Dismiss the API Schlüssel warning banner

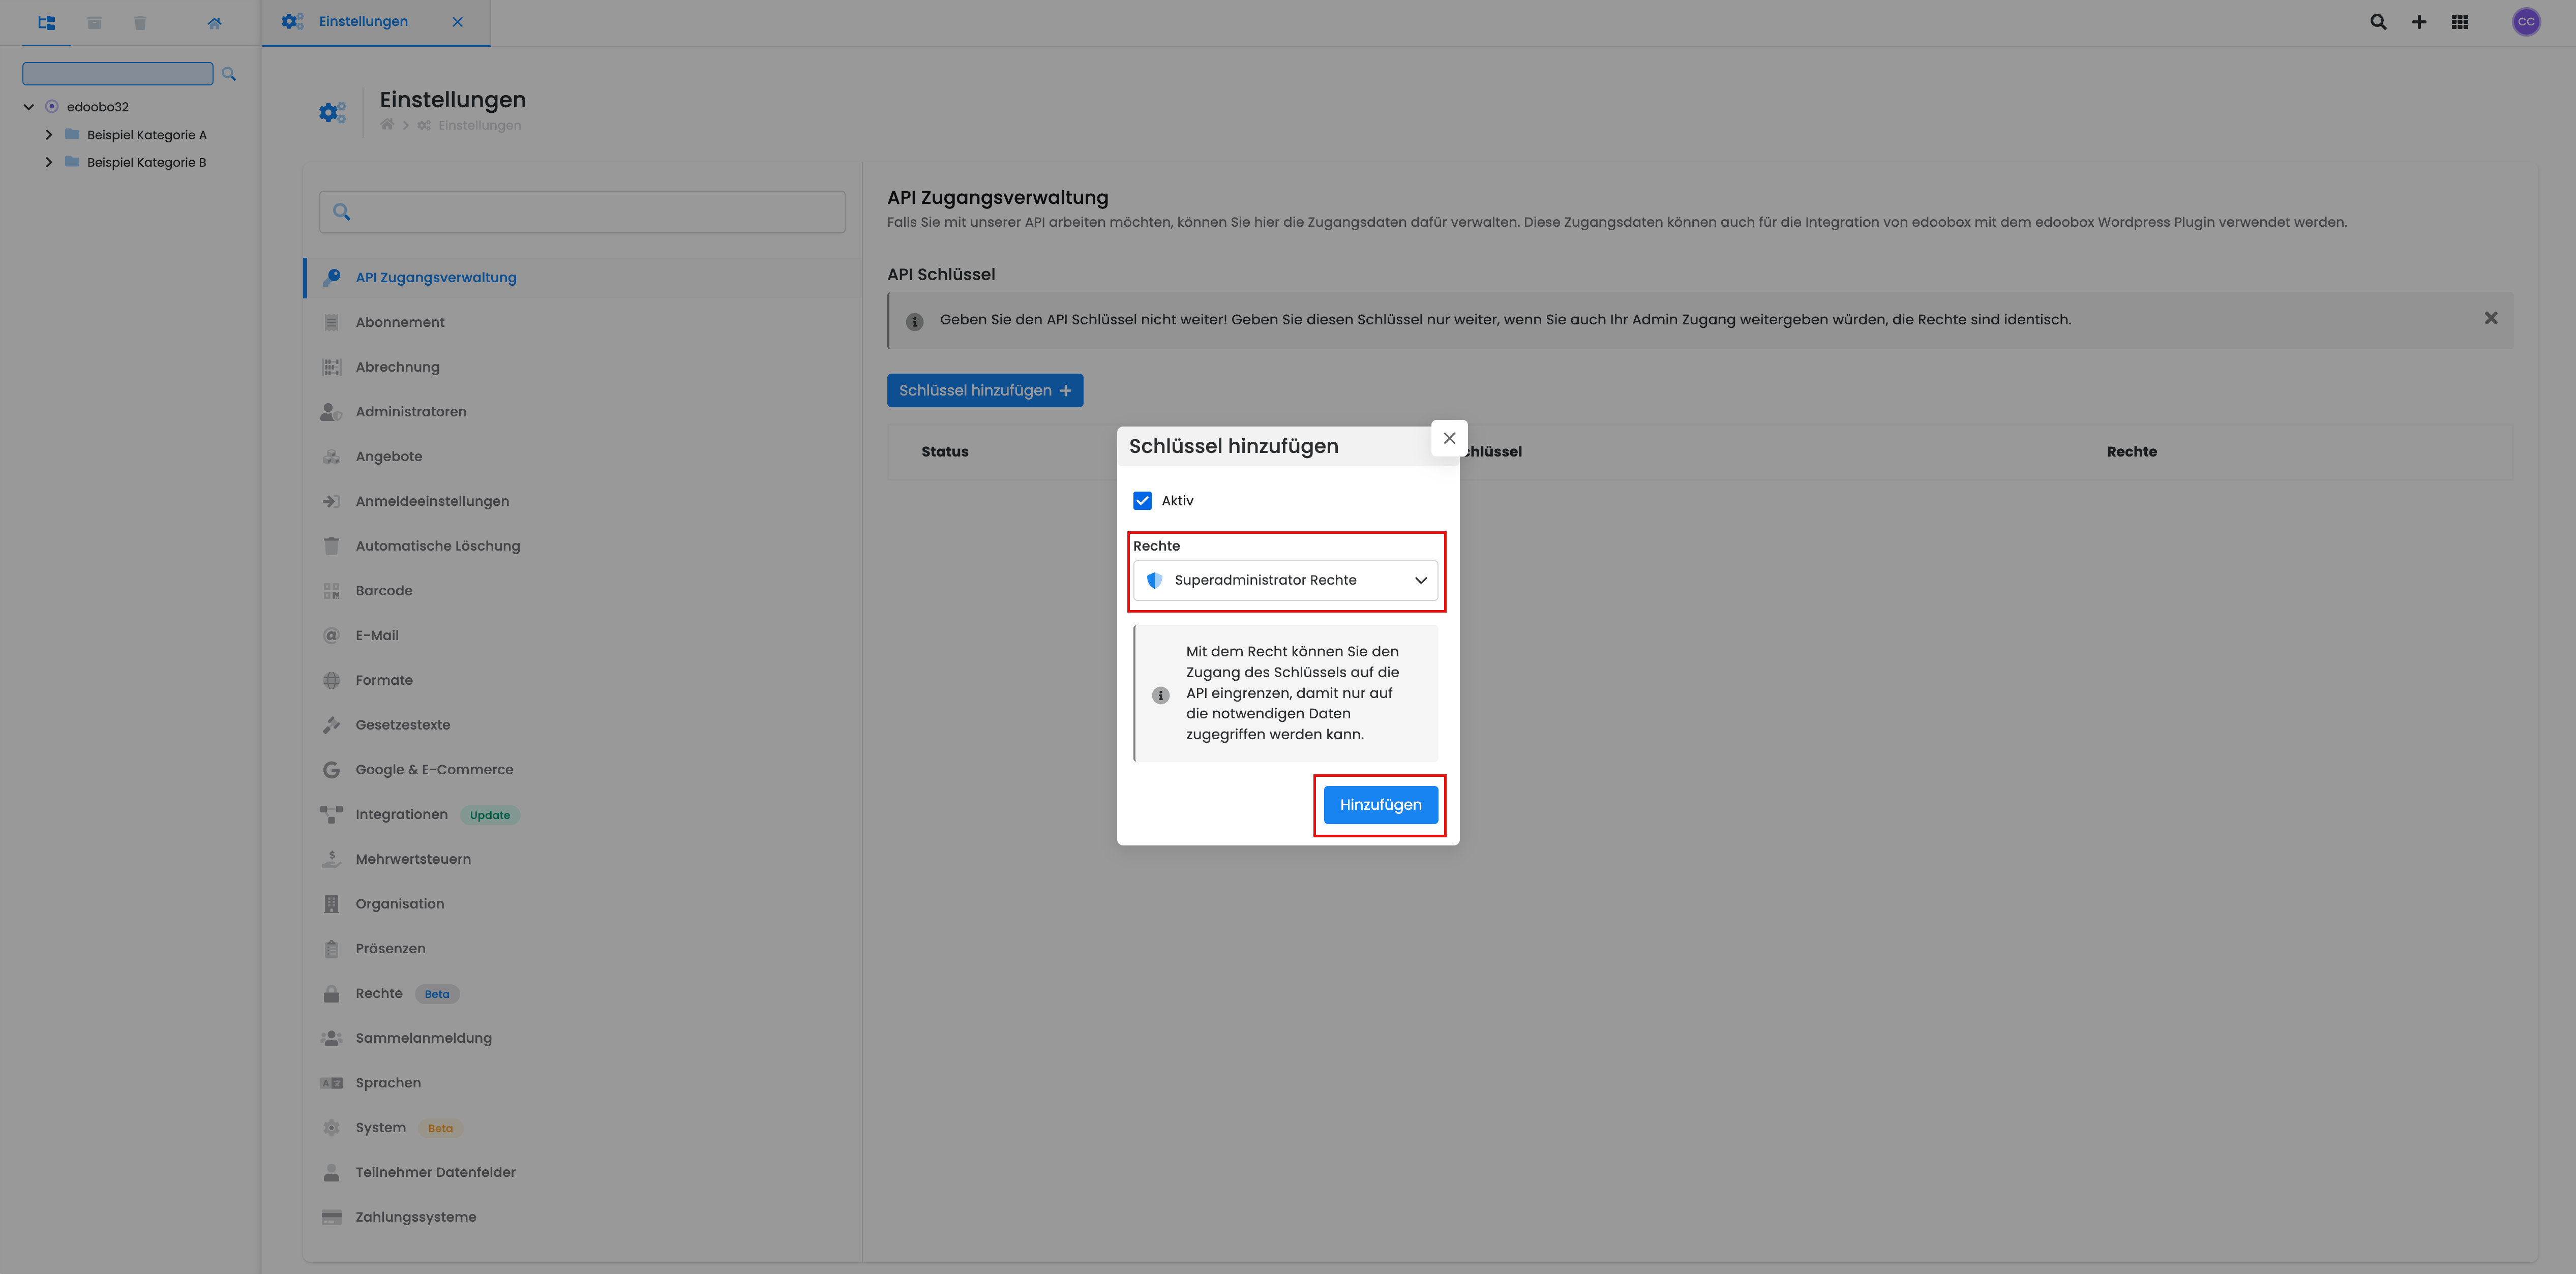point(2491,319)
